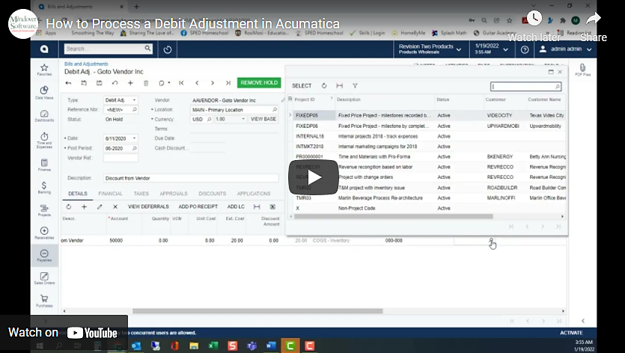The image size is (625, 353).
Task: Open the filter in project selector
Action: [x=355, y=86]
